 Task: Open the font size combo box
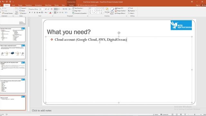pyautogui.click(x=42, y=9)
